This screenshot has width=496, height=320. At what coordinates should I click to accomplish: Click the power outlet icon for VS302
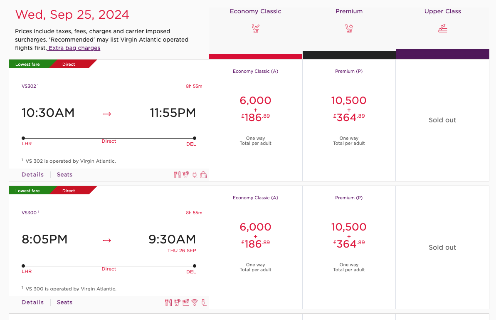195,175
